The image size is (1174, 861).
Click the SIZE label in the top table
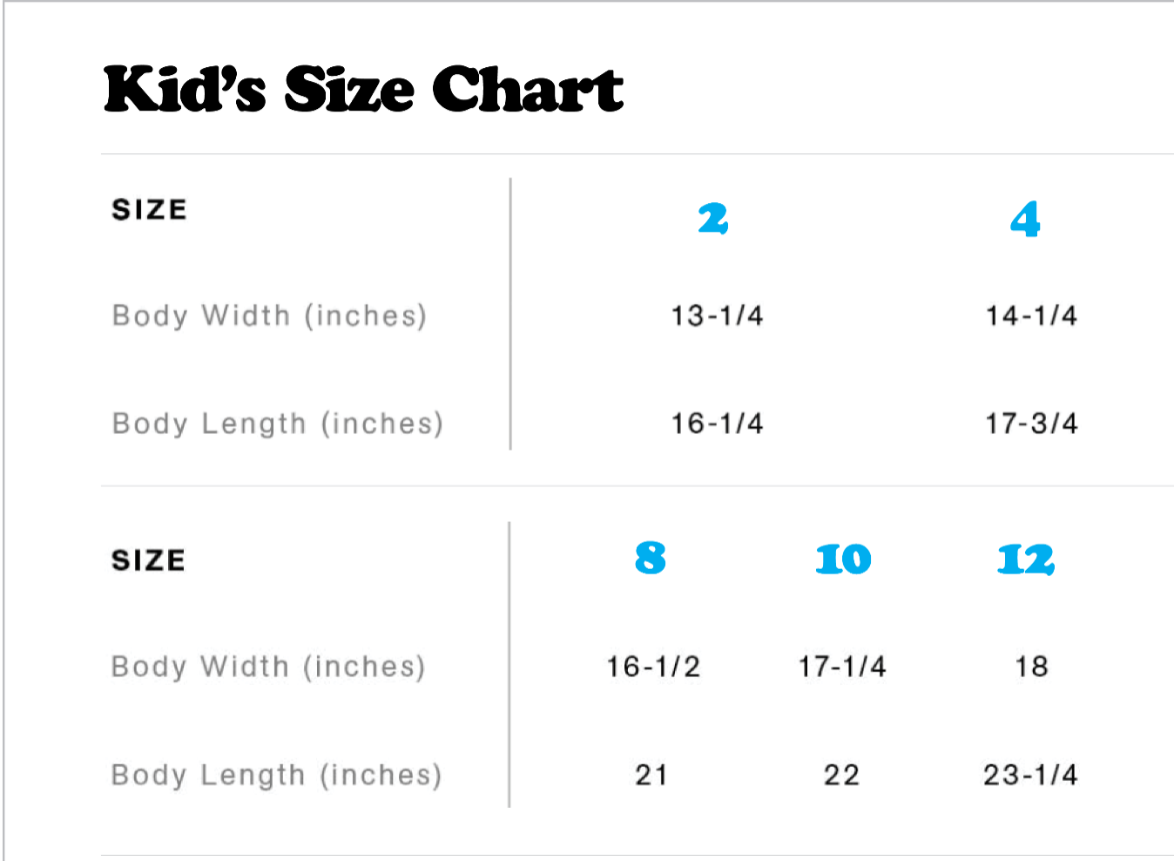coord(149,210)
